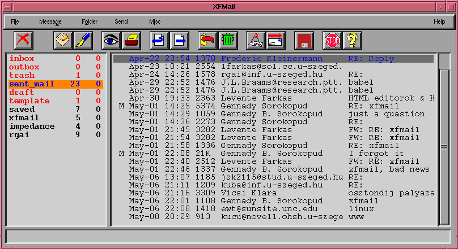The image size is (458, 249).
Task: Select the saved folder
Action: click(56, 110)
